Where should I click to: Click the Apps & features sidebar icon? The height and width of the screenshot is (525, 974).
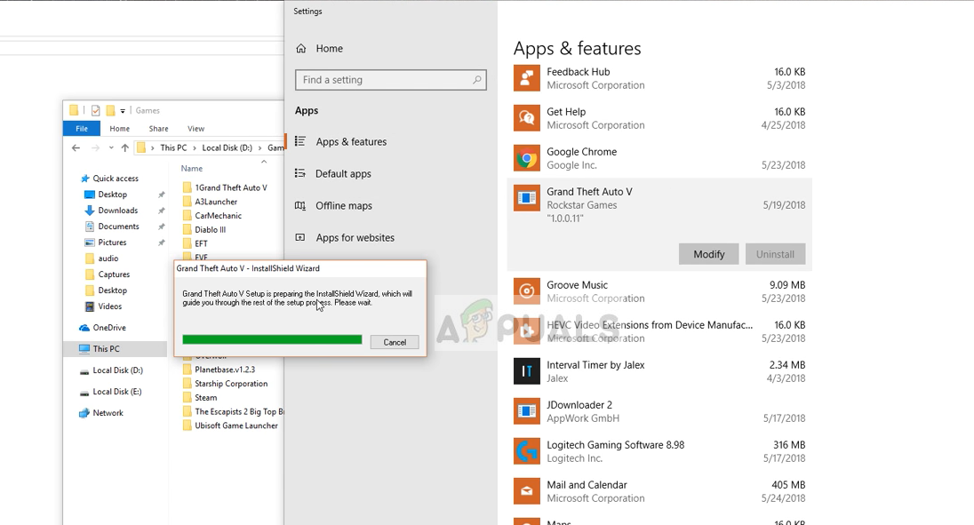coord(300,141)
